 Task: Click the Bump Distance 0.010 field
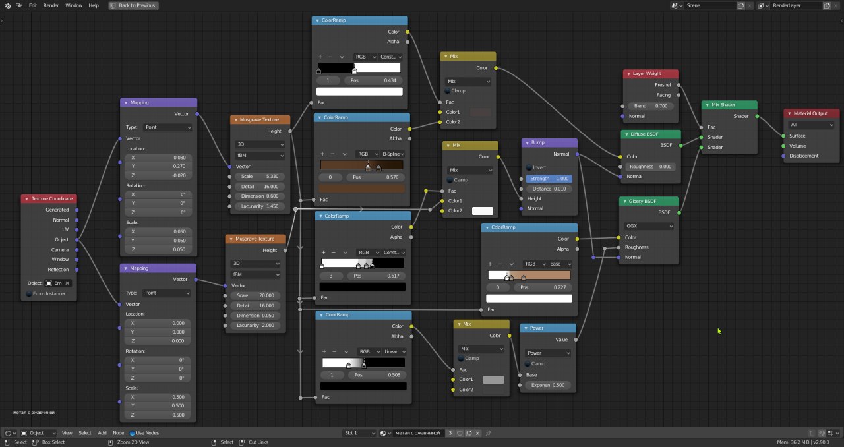(549, 189)
